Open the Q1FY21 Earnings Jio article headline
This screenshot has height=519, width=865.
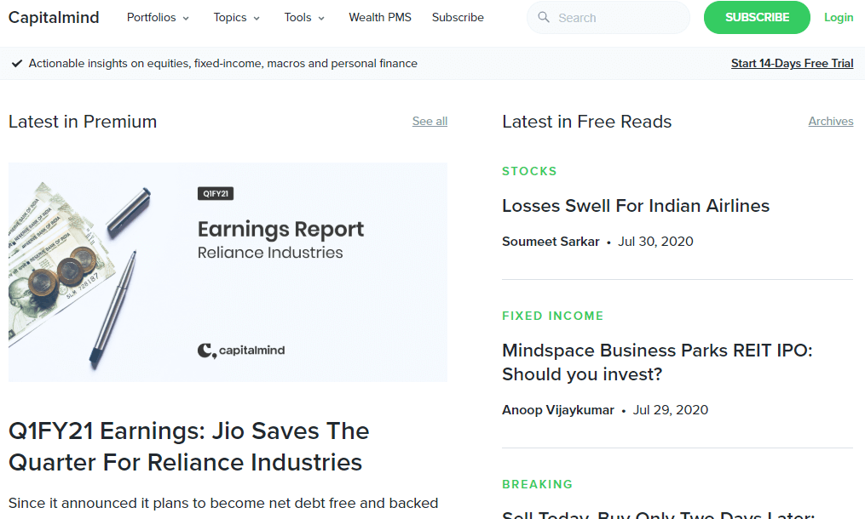(188, 447)
